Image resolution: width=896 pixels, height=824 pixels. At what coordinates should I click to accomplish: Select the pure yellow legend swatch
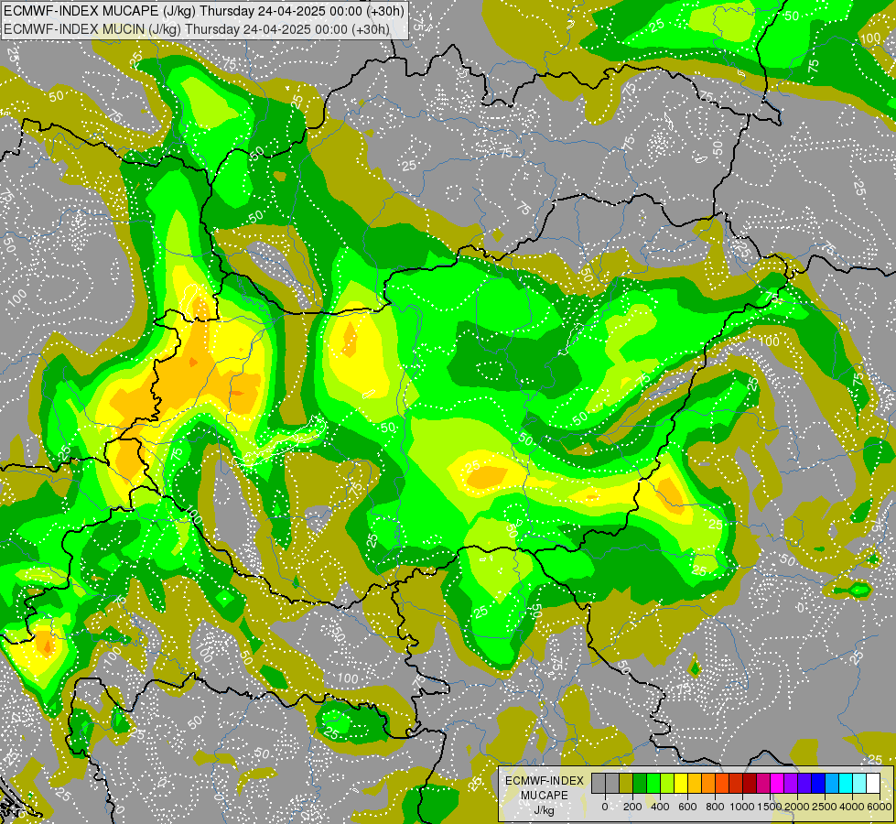click(x=681, y=784)
